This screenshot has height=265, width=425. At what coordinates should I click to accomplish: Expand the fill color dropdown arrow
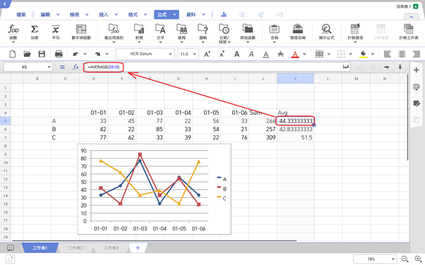[x=373, y=54]
